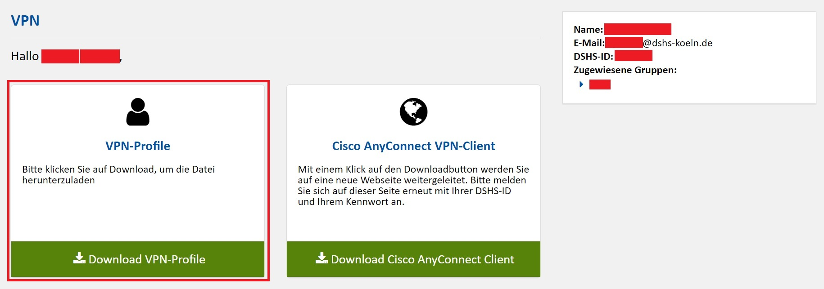Expand the assigned groups triangle arrow
Image resolution: width=824 pixels, height=289 pixels.
click(x=581, y=84)
